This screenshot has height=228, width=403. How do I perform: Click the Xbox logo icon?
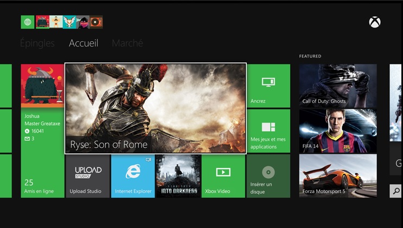coord(375,22)
